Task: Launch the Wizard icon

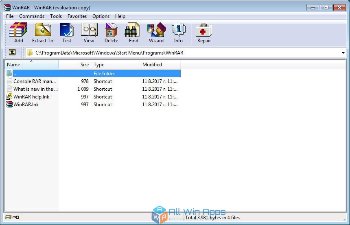Action: tap(156, 30)
